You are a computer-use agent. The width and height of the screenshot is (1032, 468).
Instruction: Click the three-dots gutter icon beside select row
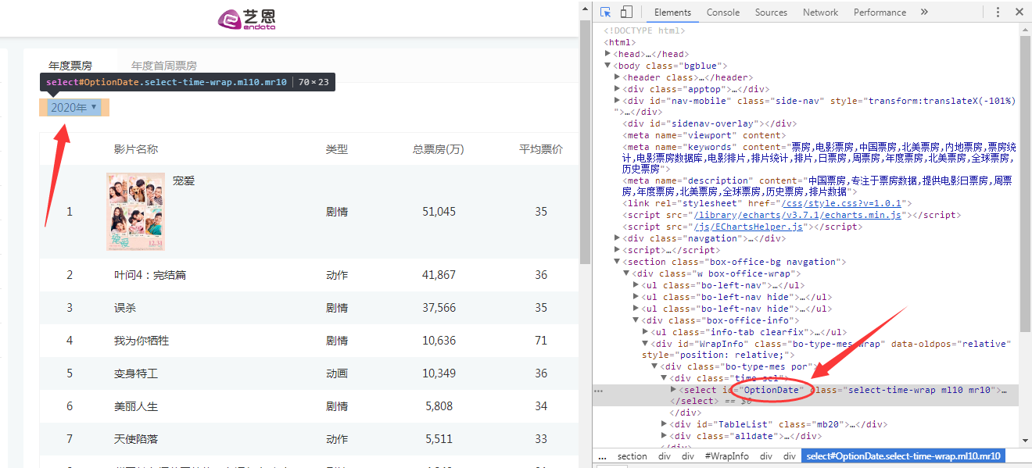597,390
